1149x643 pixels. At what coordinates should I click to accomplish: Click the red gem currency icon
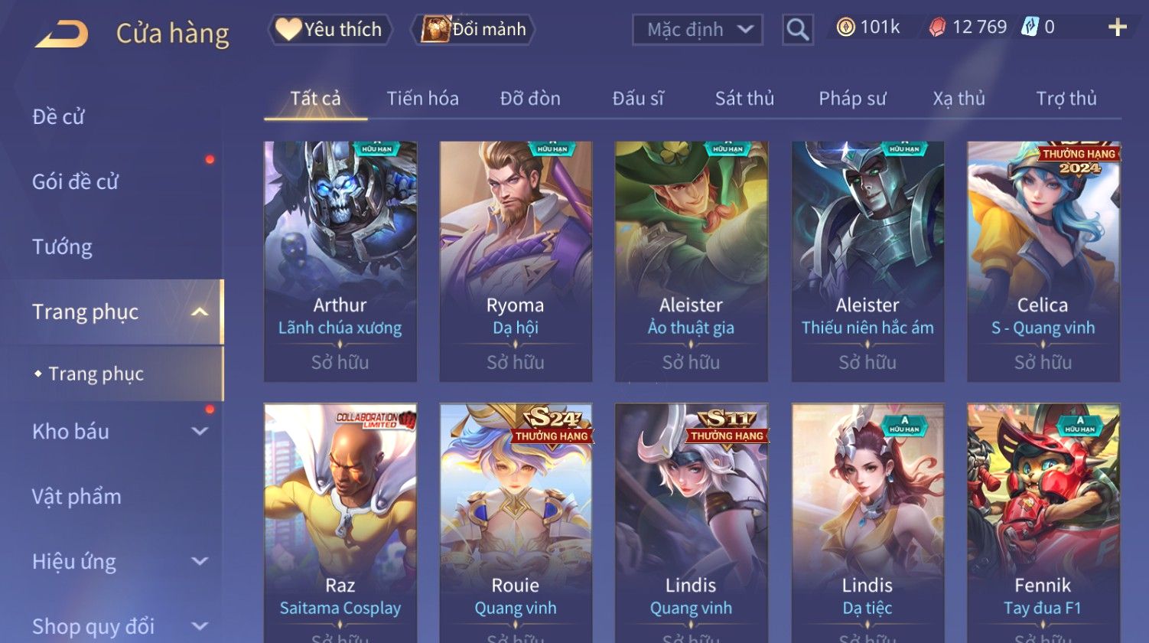click(x=937, y=28)
